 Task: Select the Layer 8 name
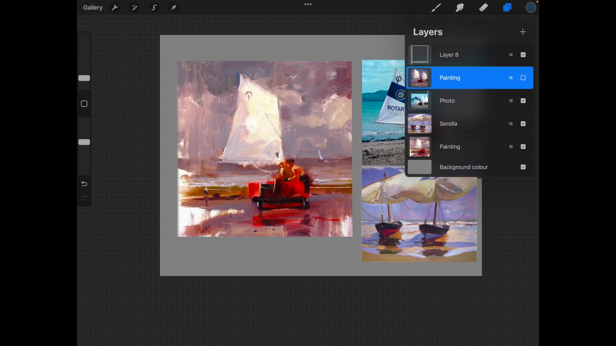(x=449, y=55)
